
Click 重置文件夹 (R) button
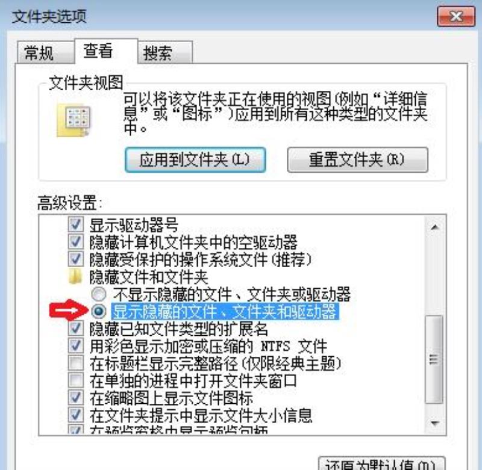pos(357,159)
